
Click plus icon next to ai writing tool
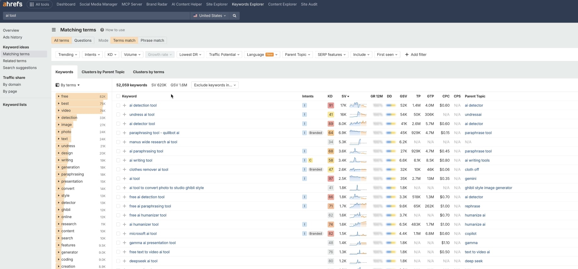(x=125, y=160)
